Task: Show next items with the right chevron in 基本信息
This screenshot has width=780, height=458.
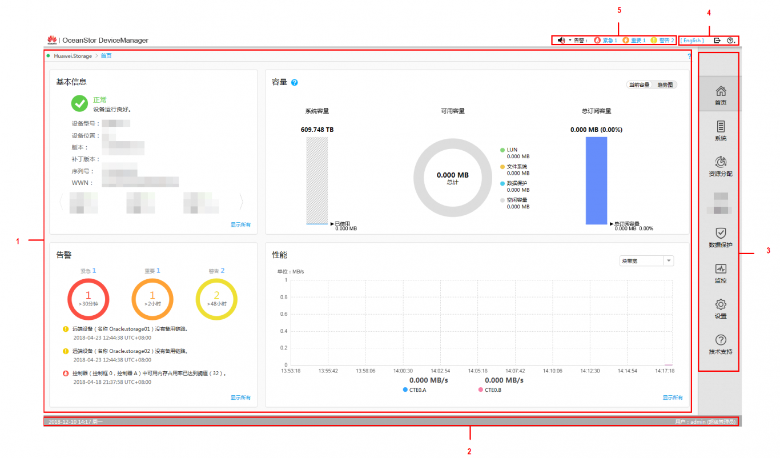Action: coord(242,202)
